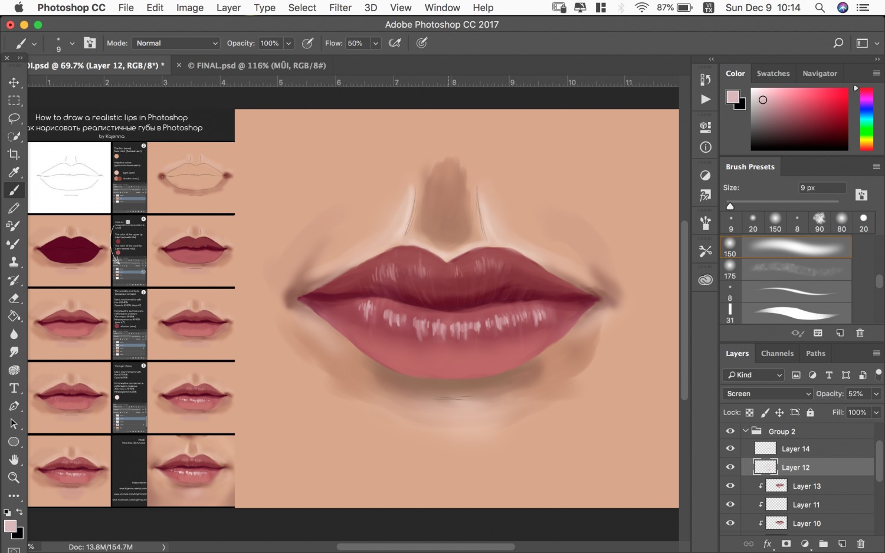Toggle visibility of Layer 12
The height and width of the screenshot is (553, 885).
730,467
